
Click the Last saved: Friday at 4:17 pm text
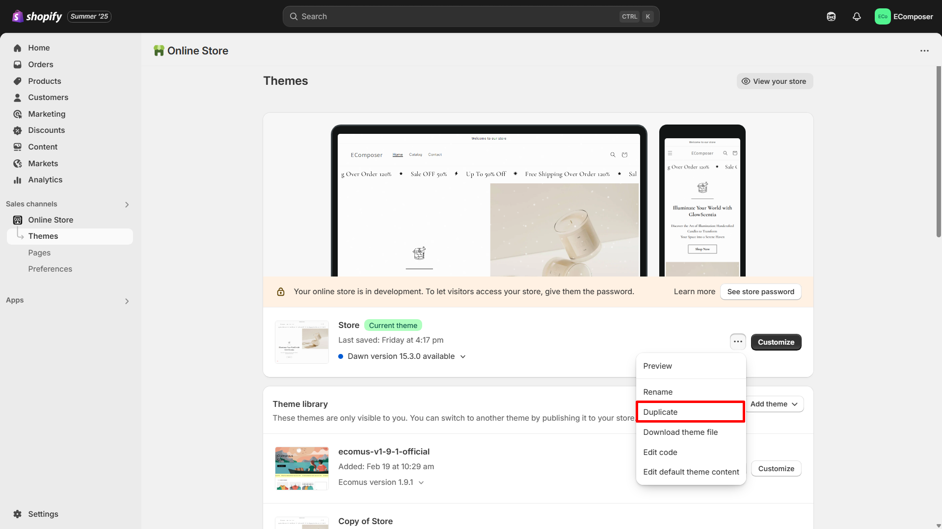click(x=391, y=340)
